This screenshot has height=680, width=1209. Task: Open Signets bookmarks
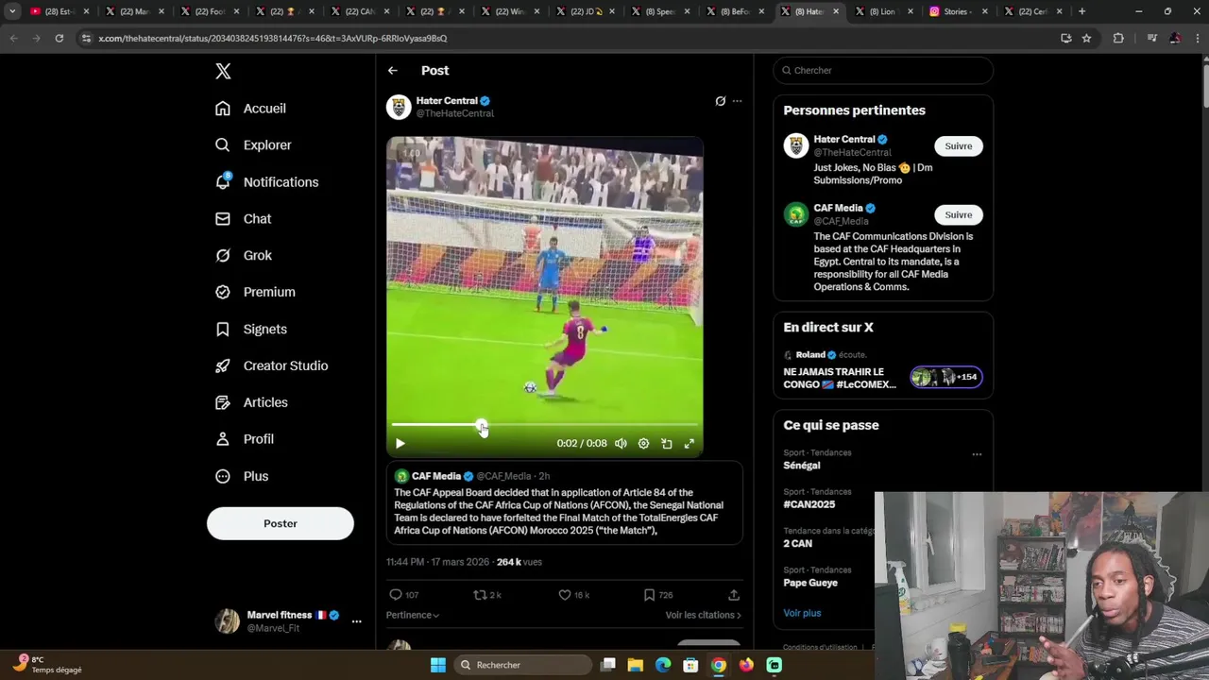(250, 330)
